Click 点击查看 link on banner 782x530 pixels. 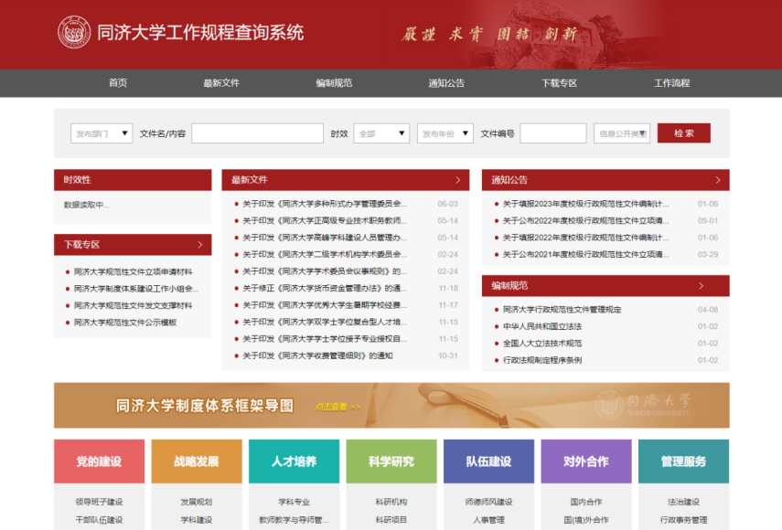(337, 407)
